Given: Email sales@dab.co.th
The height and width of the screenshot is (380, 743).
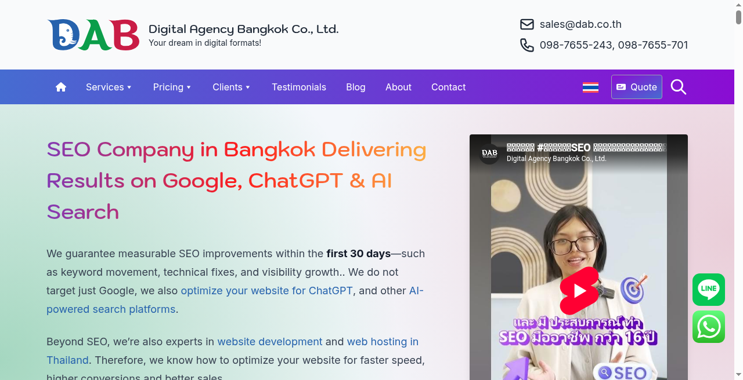Looking at the screenshot, I should 580,24.
